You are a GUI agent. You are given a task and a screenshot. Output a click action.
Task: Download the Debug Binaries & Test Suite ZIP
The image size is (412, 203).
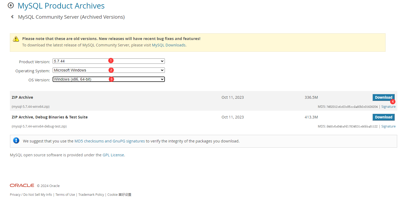(383, 117)
